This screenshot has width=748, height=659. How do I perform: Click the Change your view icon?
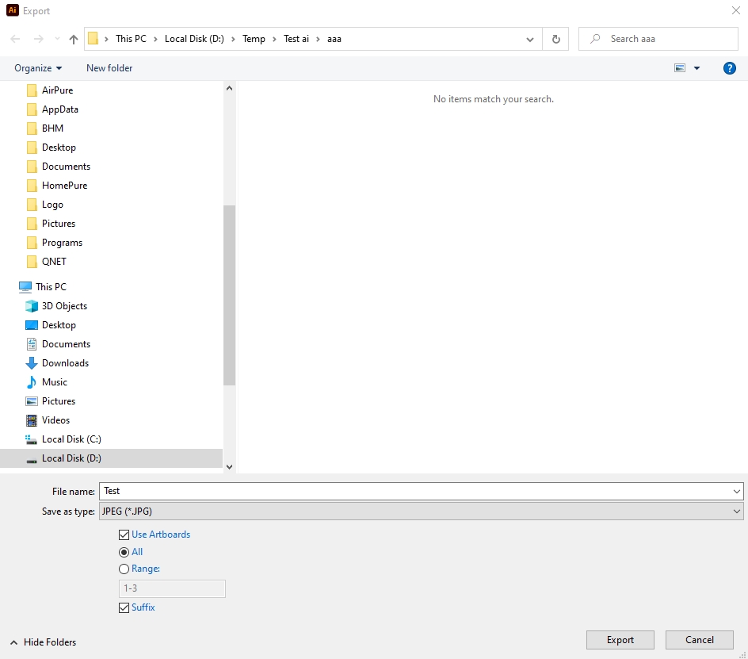[x=681, y=68]
